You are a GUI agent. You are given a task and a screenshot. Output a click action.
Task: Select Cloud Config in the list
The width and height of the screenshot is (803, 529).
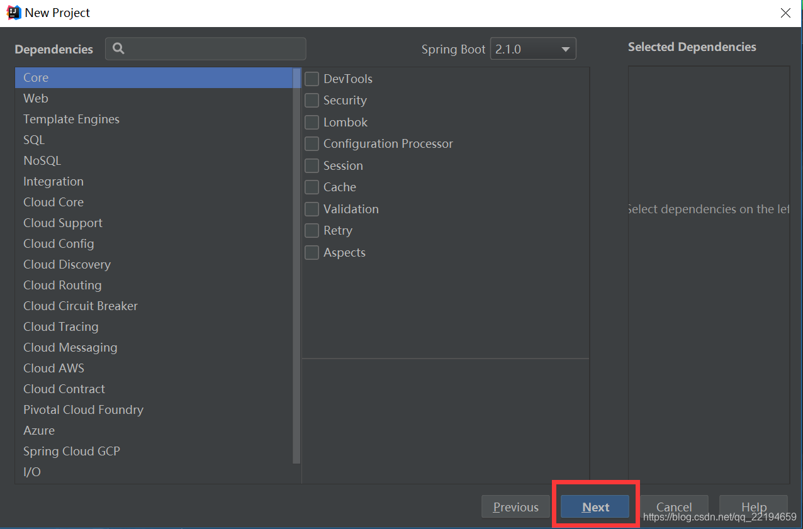click(x=154, y=243)
